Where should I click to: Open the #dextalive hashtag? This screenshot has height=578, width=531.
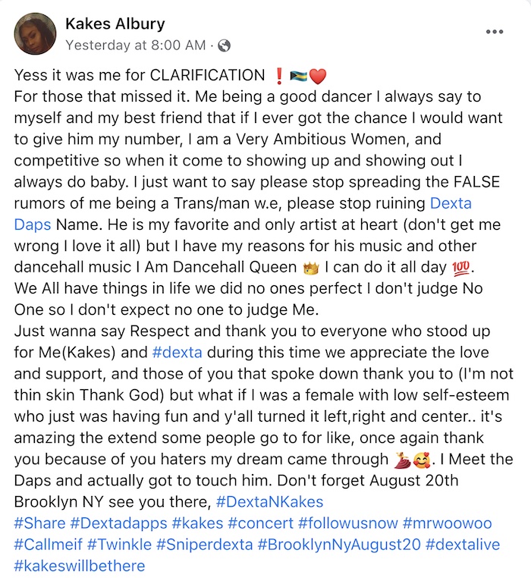(x=463, y=545)
